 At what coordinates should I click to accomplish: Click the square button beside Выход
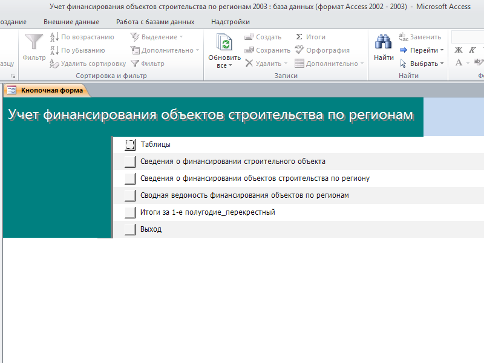click(130, 229)
